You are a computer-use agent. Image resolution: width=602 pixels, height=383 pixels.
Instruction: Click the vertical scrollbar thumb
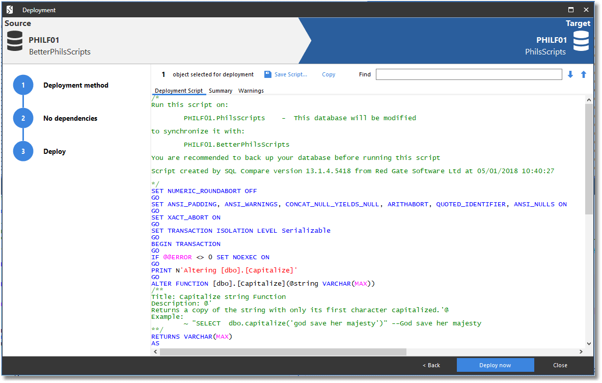click(589, 159)
